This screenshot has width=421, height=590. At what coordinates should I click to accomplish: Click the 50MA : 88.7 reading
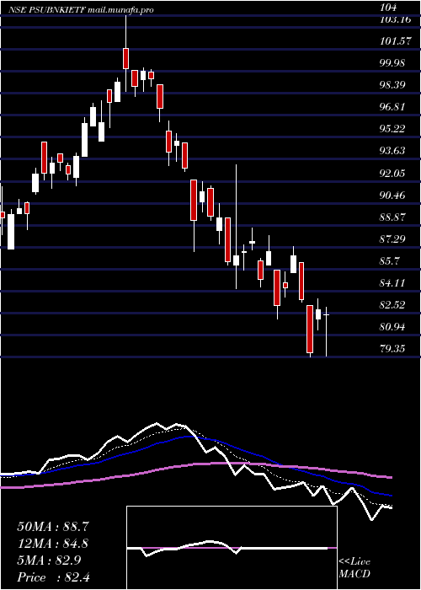point(53,527)
